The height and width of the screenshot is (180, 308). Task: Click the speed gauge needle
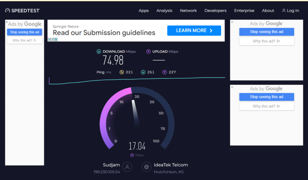click(x=135, y=113)
